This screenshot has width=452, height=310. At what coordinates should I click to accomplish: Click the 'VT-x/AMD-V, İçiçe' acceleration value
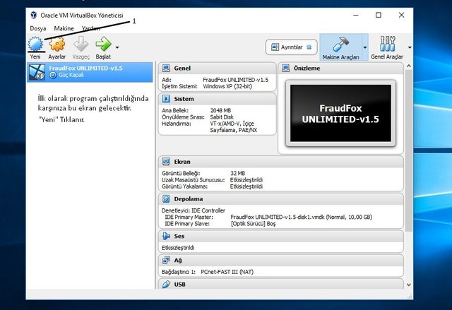(232, 124)
